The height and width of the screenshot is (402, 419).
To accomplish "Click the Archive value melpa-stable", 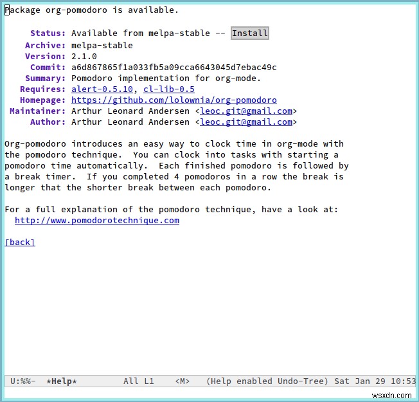I will [x=102, y=46].
